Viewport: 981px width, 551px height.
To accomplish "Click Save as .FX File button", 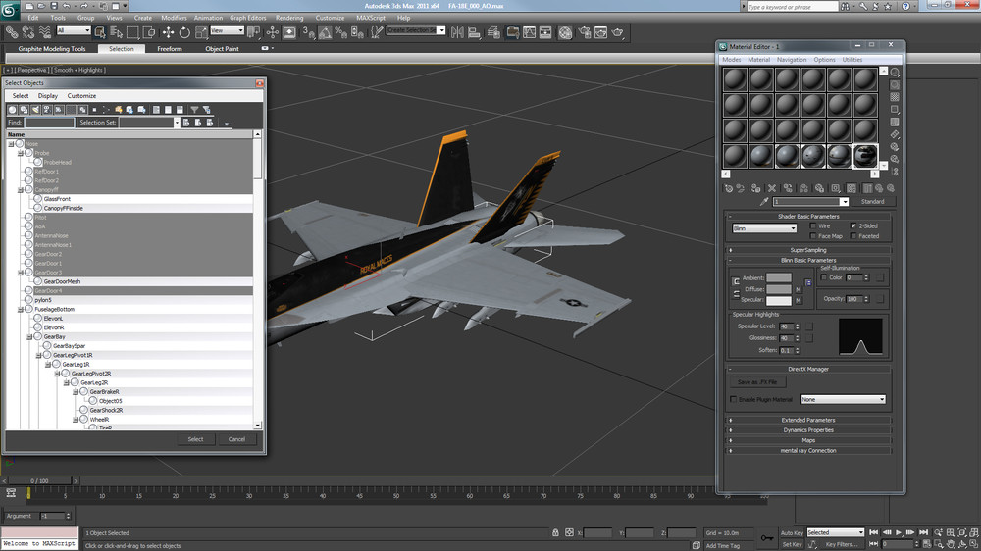I will (x=757, y=381).
